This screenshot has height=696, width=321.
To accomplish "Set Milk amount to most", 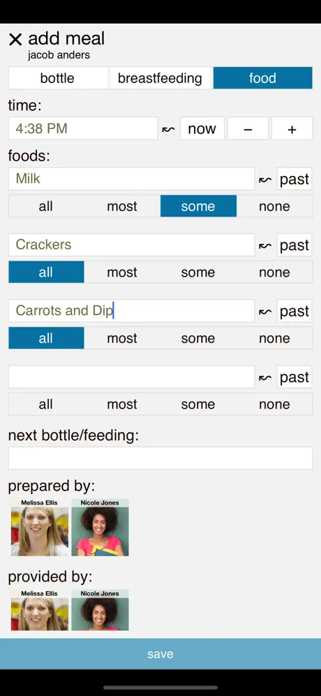I will click(x=122, y=206).
